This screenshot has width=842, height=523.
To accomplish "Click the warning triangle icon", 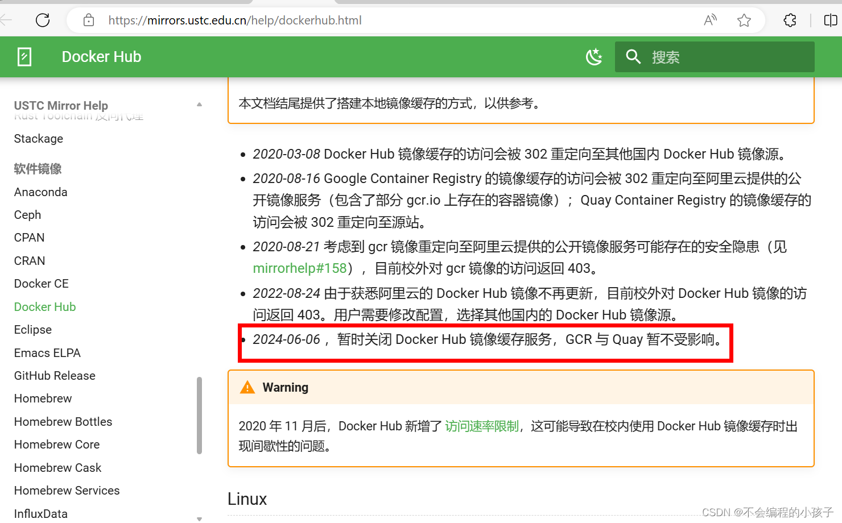I will (247, 387).
